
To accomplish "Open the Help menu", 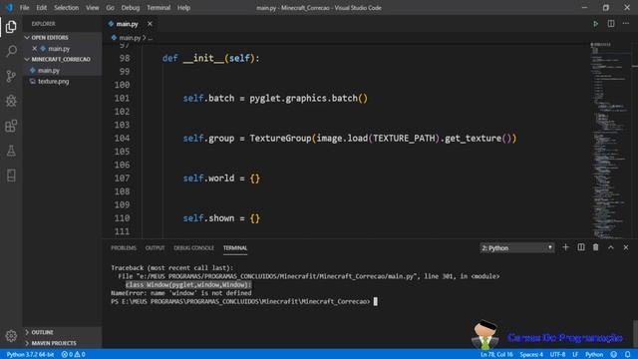I will (x=183, y=8).
